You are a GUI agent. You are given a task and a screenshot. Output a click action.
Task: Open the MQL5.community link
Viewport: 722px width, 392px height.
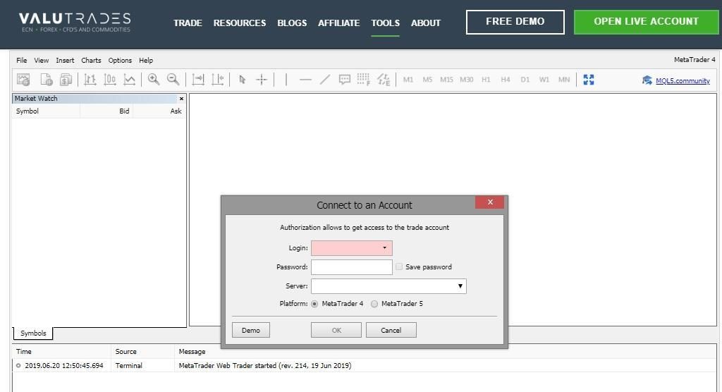click(682, 80)
